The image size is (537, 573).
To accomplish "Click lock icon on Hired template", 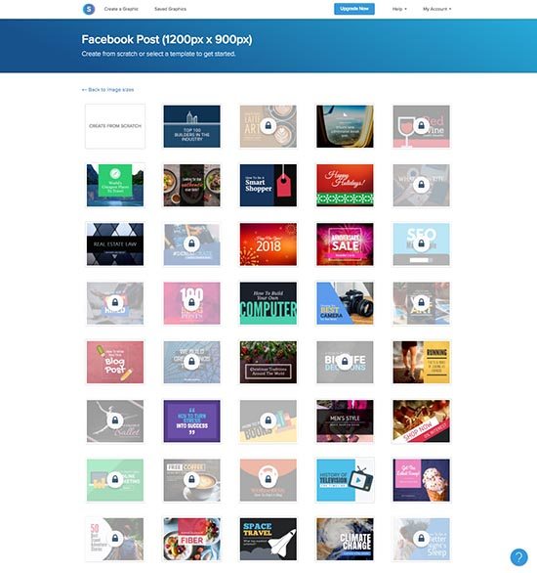I will tap(115, 302).
